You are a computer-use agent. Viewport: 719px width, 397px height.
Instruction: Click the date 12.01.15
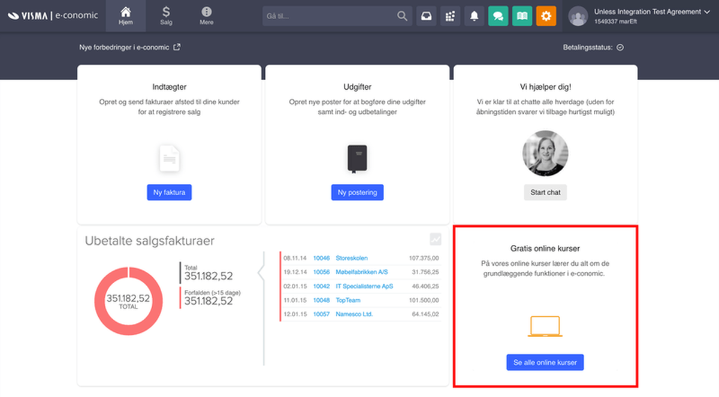(x=295, y=314)
